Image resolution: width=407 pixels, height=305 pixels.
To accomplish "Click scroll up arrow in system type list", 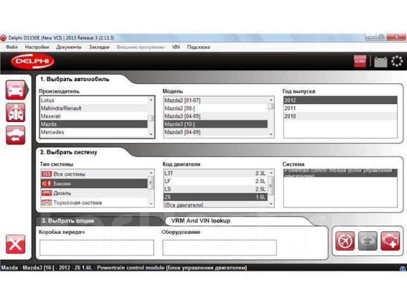I will 151,173.
